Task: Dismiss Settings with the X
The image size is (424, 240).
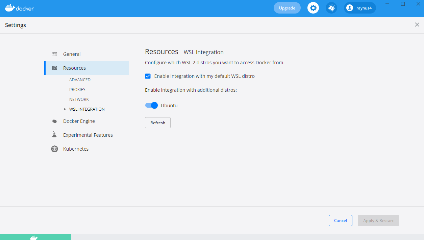Action: [417, 24]
